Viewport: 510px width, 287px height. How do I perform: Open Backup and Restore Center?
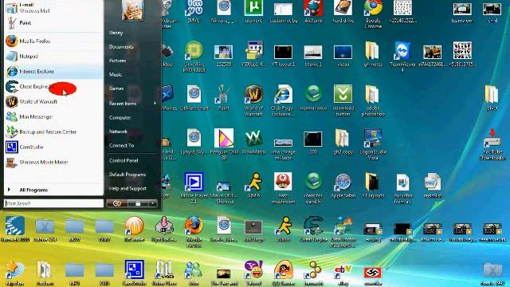(53, 132)
